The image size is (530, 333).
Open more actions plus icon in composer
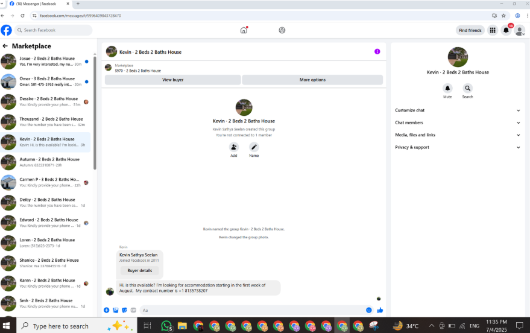click(x=107, y=310)
